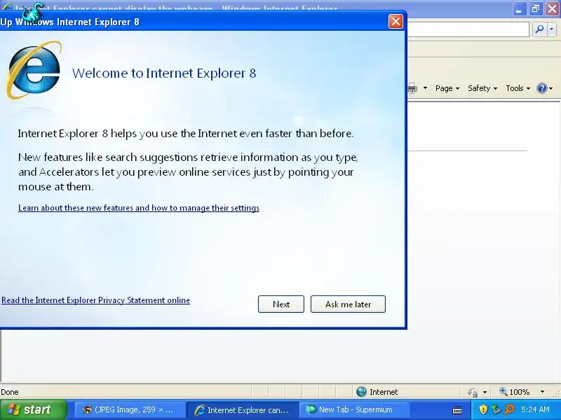
Task: Minimize the Internet Explorer window
Action: point(518,9)
